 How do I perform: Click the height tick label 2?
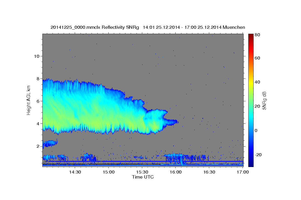point(38,146)
